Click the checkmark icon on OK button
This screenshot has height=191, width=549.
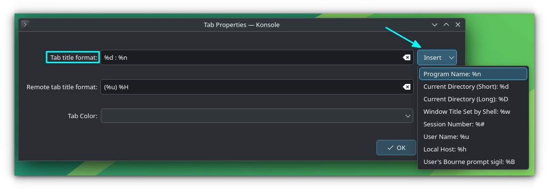click(391, 148)
